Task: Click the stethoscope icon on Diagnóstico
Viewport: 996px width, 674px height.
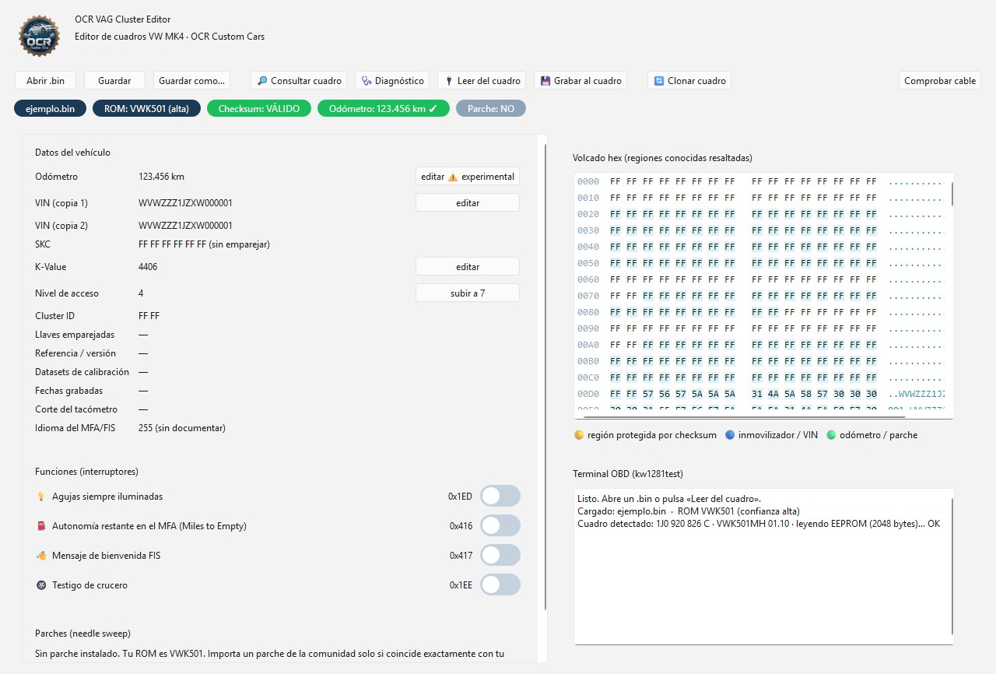Action: tap(366, 81)
